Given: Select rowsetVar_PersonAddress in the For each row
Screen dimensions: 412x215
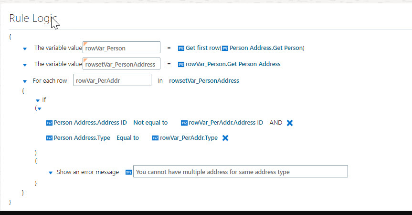Looking at the screenshot, I should [204, 81].
